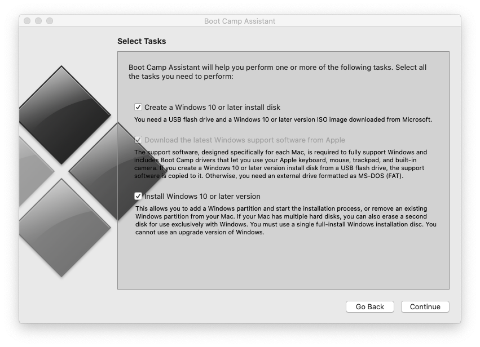Close the Boot Camp Assistant window
Viewport: 480px width, 347px height.
pyautogui.click(x=27, y=21)
